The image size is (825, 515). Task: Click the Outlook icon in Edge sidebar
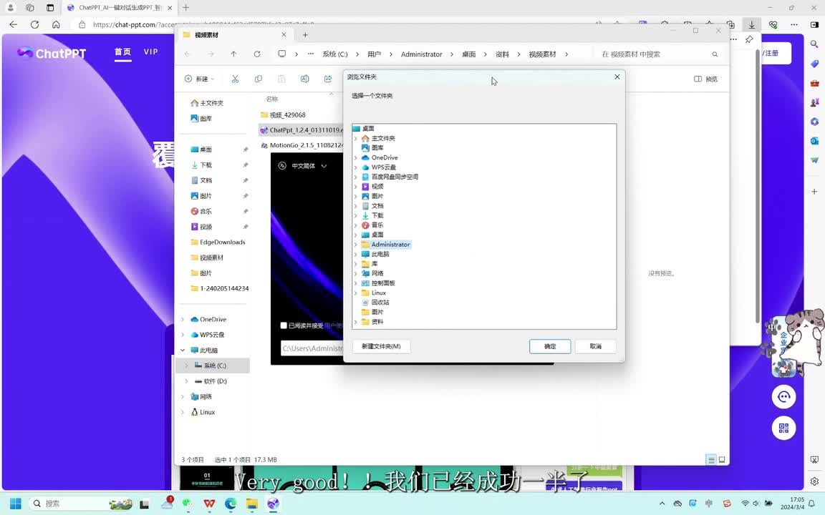[814, 141]
